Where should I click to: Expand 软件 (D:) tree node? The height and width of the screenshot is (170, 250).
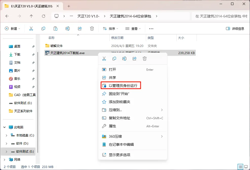[x=6, y=143]
